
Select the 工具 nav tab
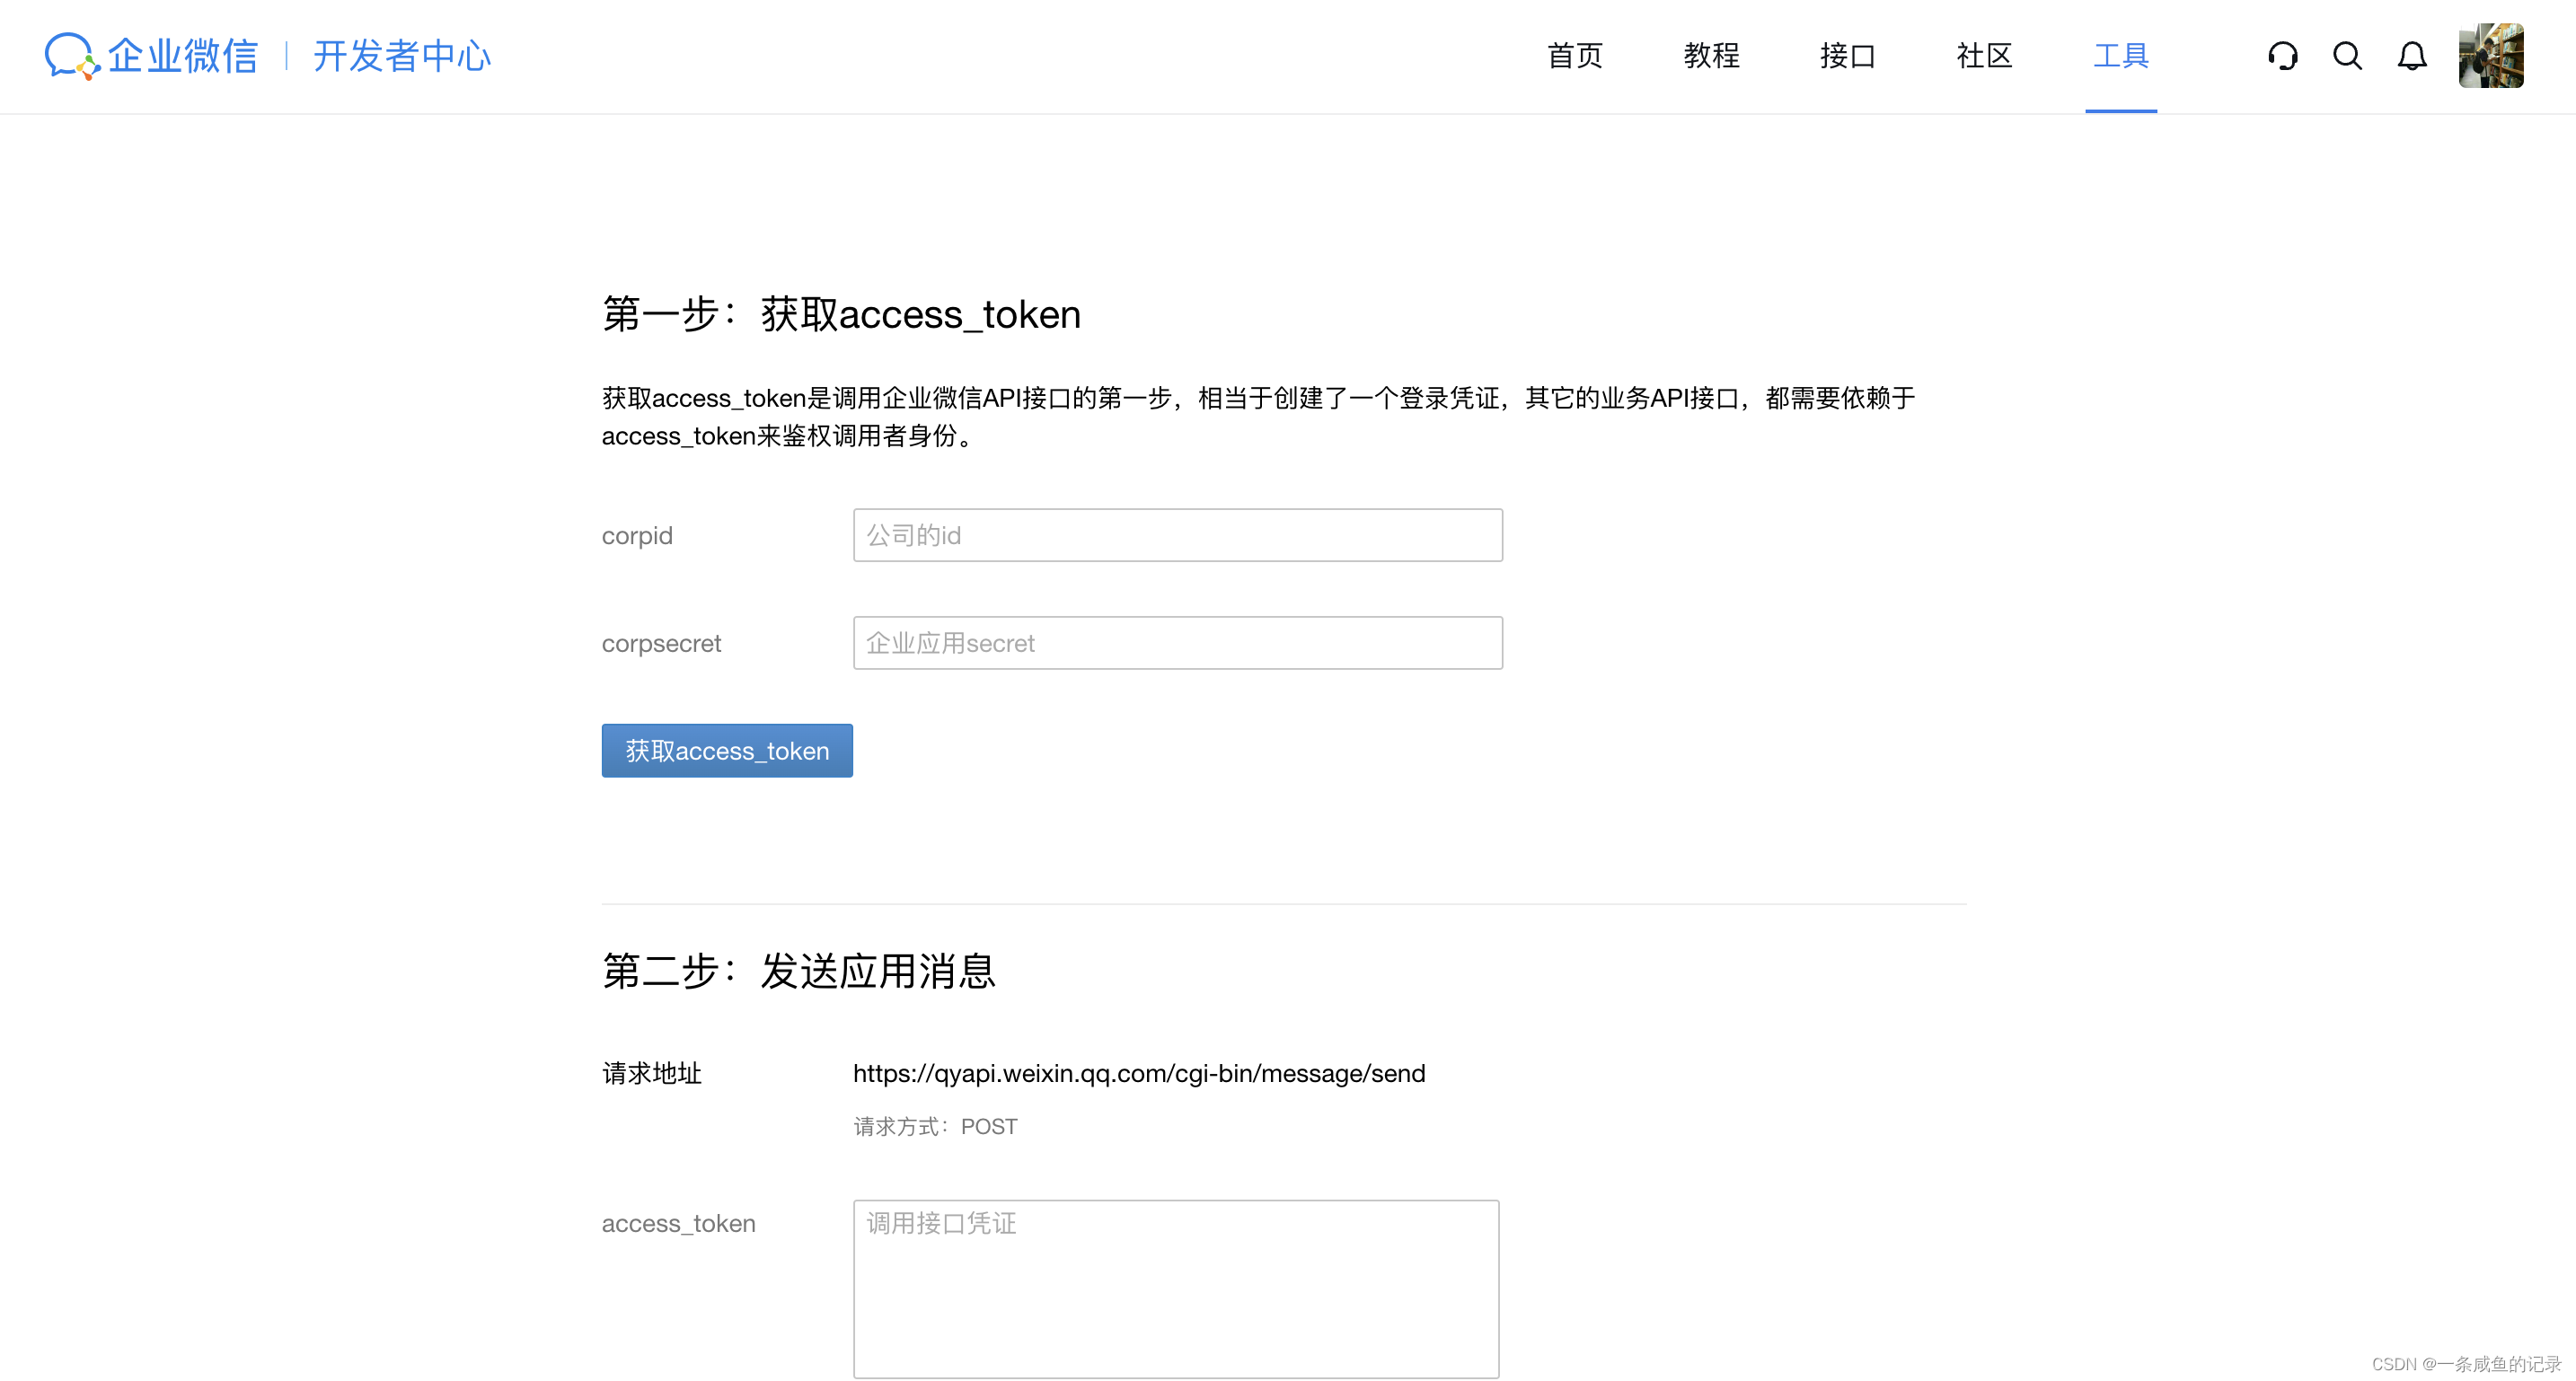[2120, 56]
